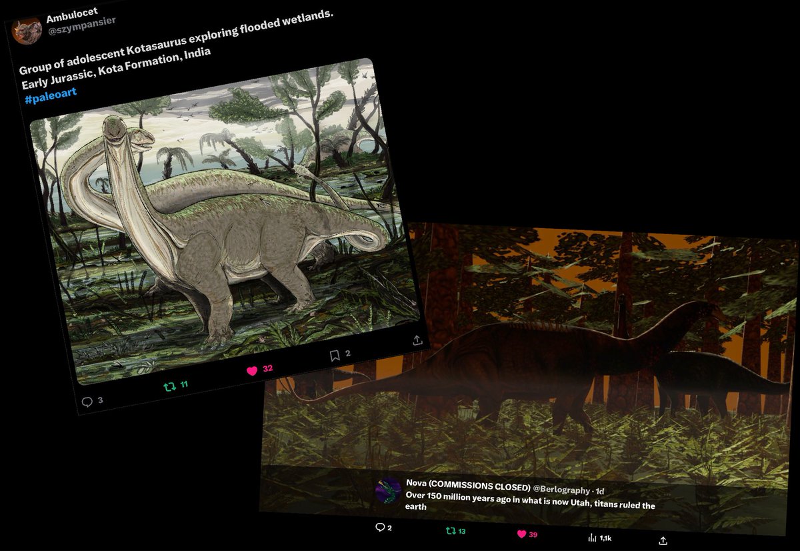Screen dimensions: 800x551
Task: Select text 'Early Jurassic, Kota Formation, India'
Action: 116,69
